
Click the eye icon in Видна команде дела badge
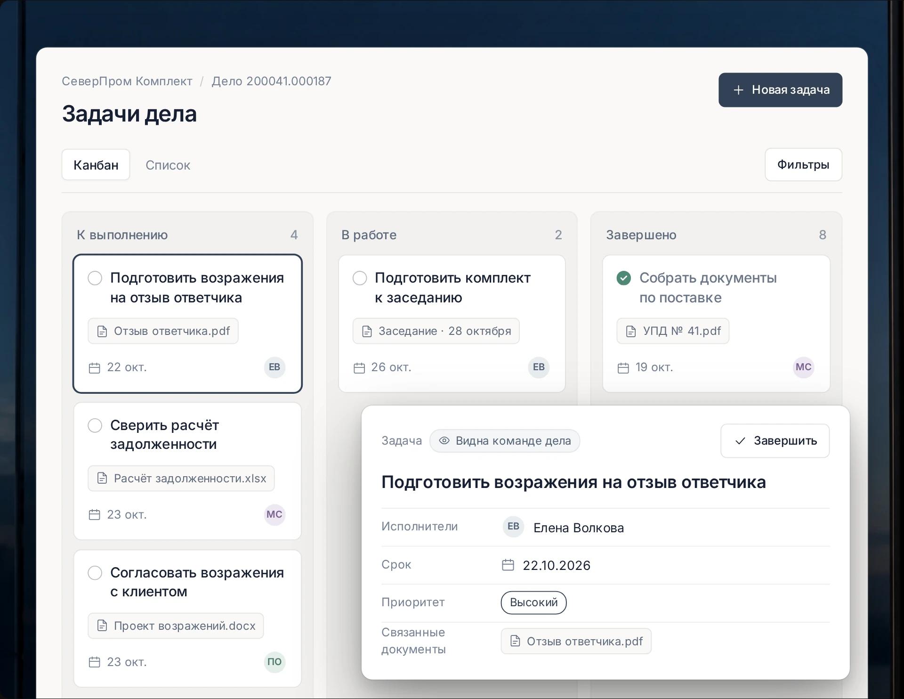(x=444, y=441)
